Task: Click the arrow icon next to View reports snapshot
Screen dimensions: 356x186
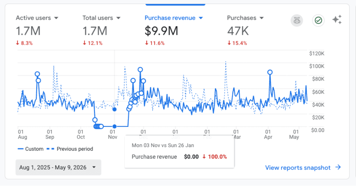Action: click(x=338, y=167)
